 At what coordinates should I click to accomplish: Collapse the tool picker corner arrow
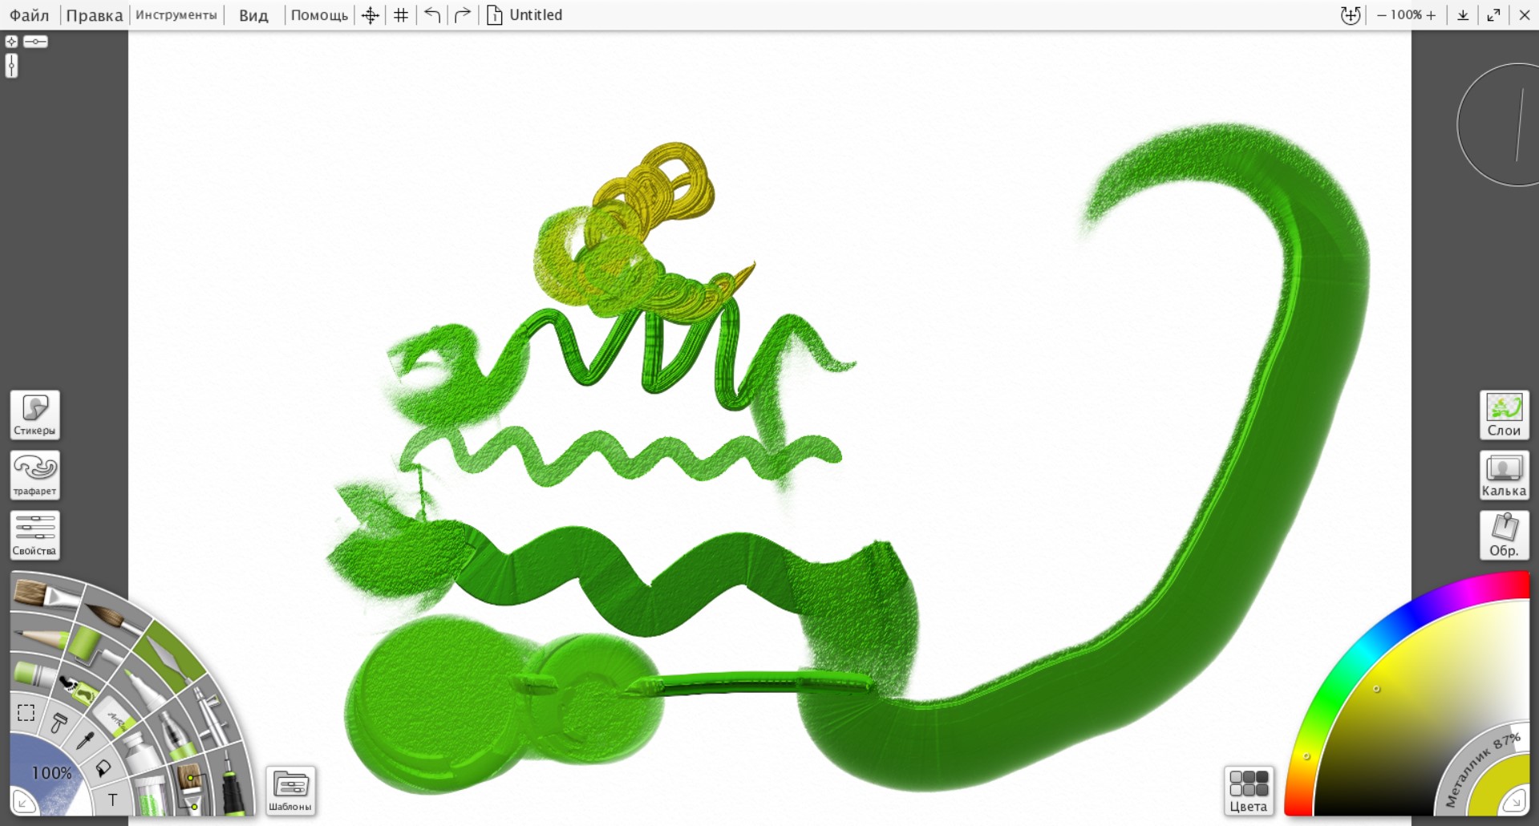tap(22, 802)
